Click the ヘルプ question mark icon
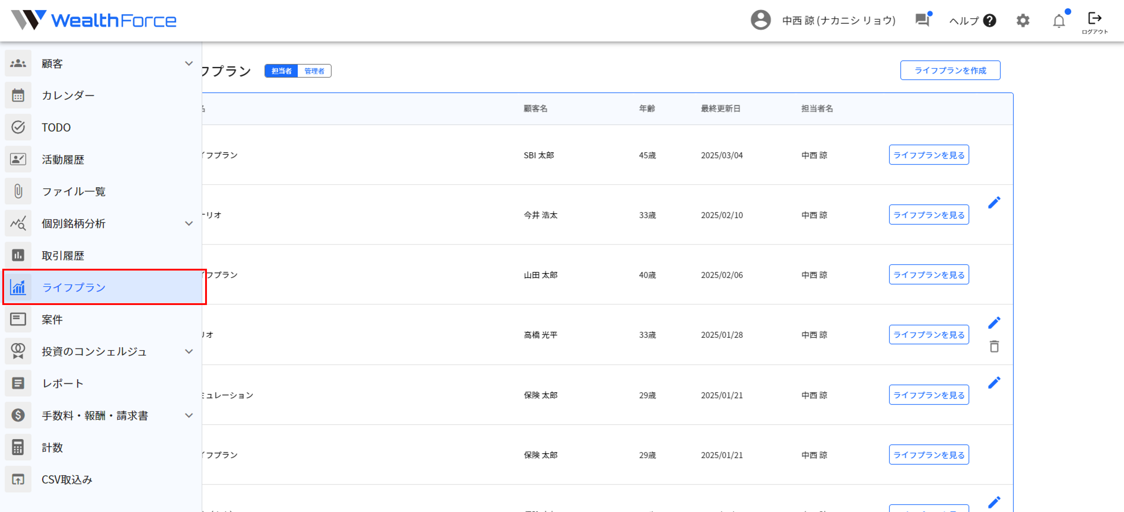The height and width of the screenshot is (512, 1124). [990, 20]
